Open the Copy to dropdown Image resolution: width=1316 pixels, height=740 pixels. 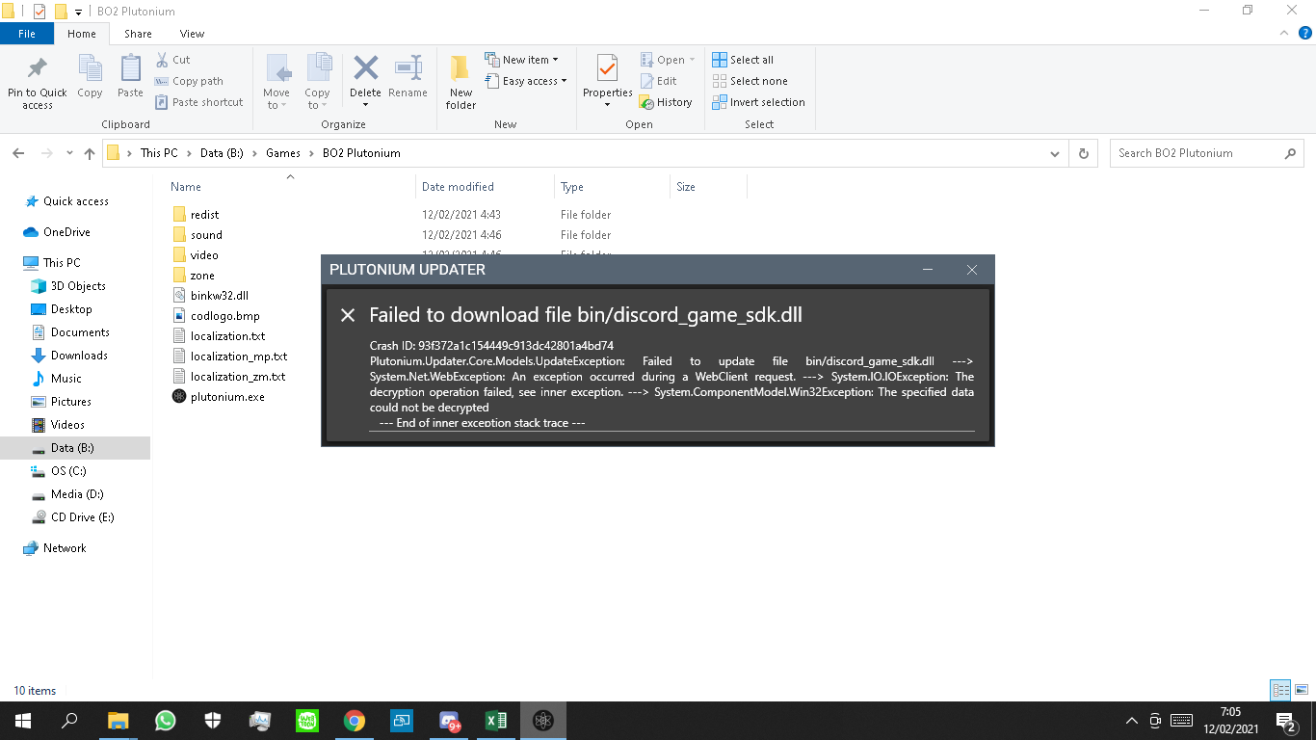tap(317, 82)
